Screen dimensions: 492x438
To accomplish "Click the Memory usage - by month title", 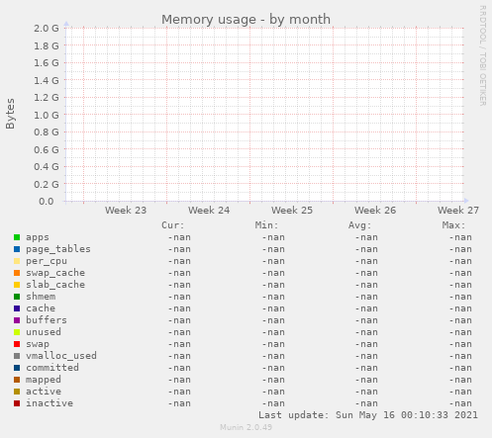I will (x=246, y=20).
